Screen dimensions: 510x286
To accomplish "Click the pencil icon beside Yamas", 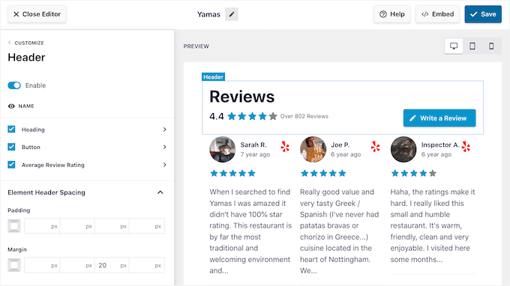I will (x=232, y=14).
